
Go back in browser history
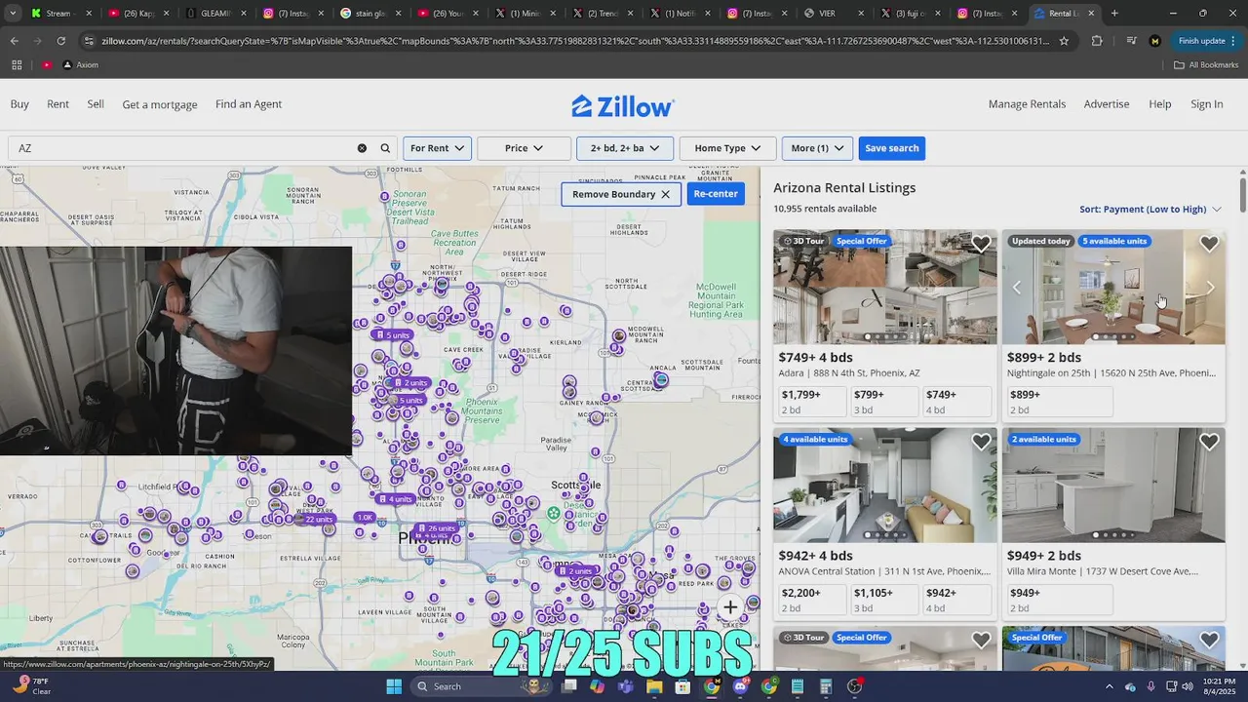tap(14, 41)
